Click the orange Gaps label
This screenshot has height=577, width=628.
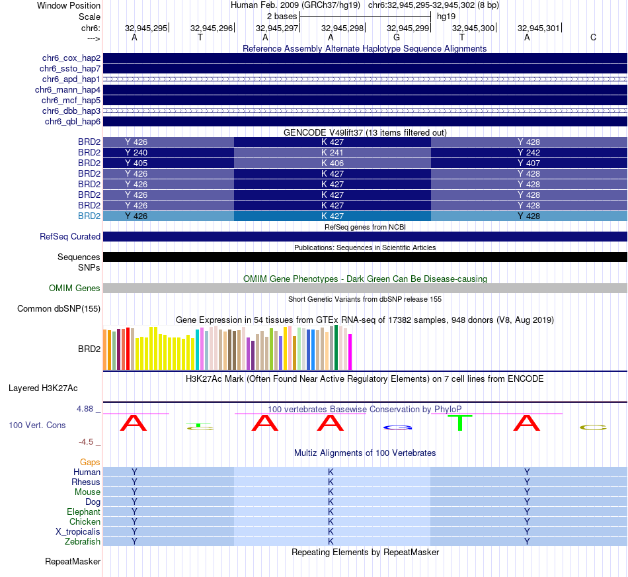click(90, 463)
